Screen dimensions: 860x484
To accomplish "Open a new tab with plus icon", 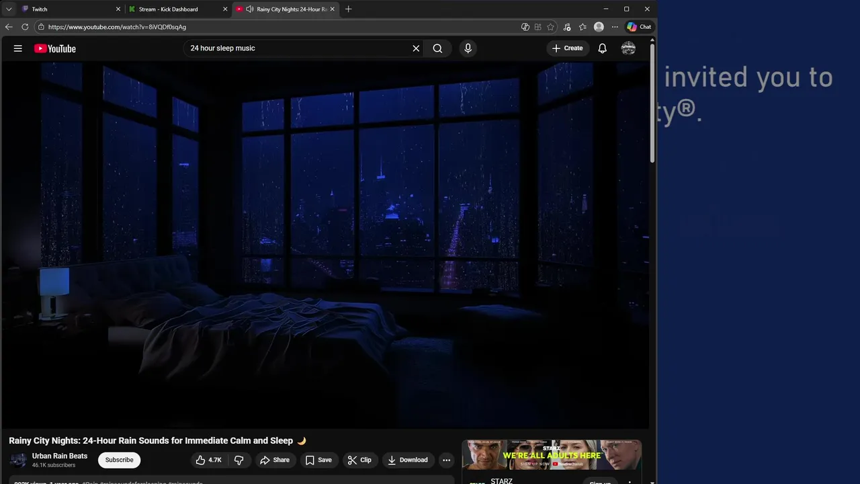I will pos(348,9).
